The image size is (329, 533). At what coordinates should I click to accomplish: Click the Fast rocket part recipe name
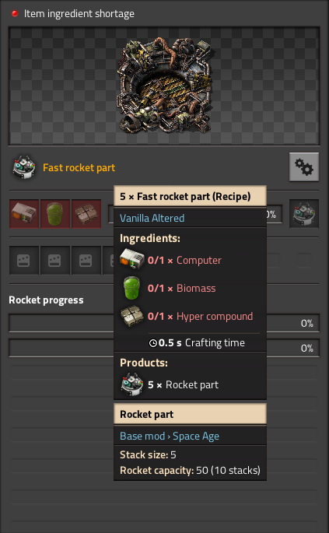79,167
